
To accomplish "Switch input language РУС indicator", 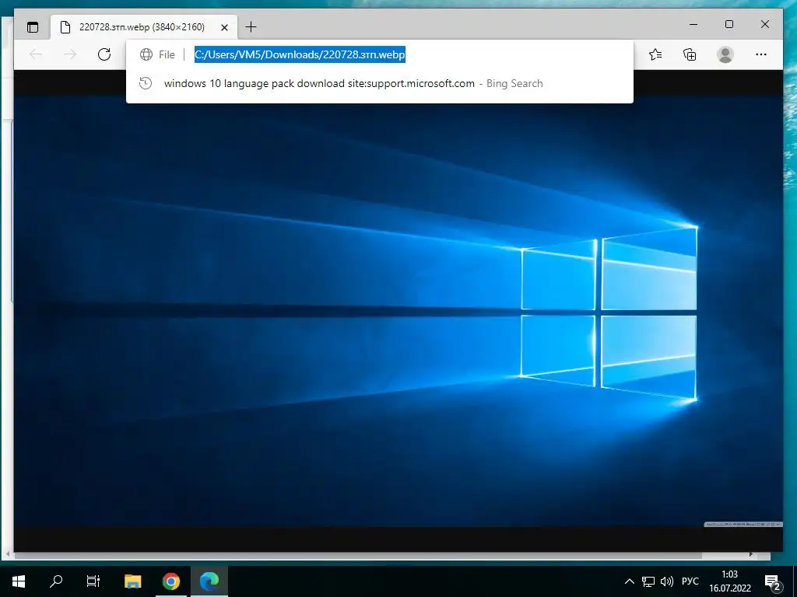I will click(x=690, y=581).
